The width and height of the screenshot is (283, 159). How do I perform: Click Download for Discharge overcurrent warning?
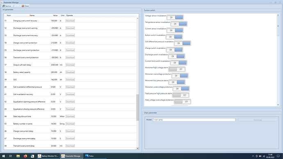tap(70, 28)
